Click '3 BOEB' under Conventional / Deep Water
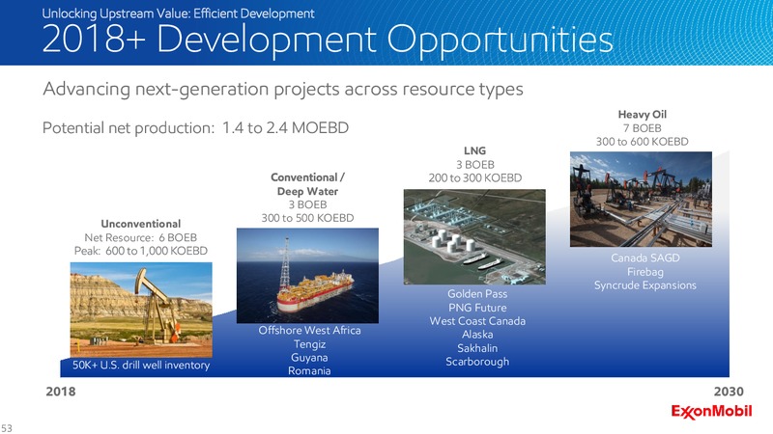 point(307,204)
